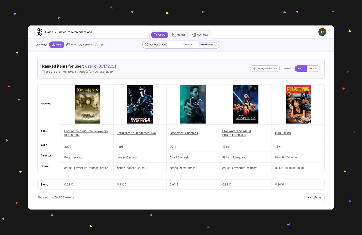Set method toggle to Rank

[x=301, y=68]
